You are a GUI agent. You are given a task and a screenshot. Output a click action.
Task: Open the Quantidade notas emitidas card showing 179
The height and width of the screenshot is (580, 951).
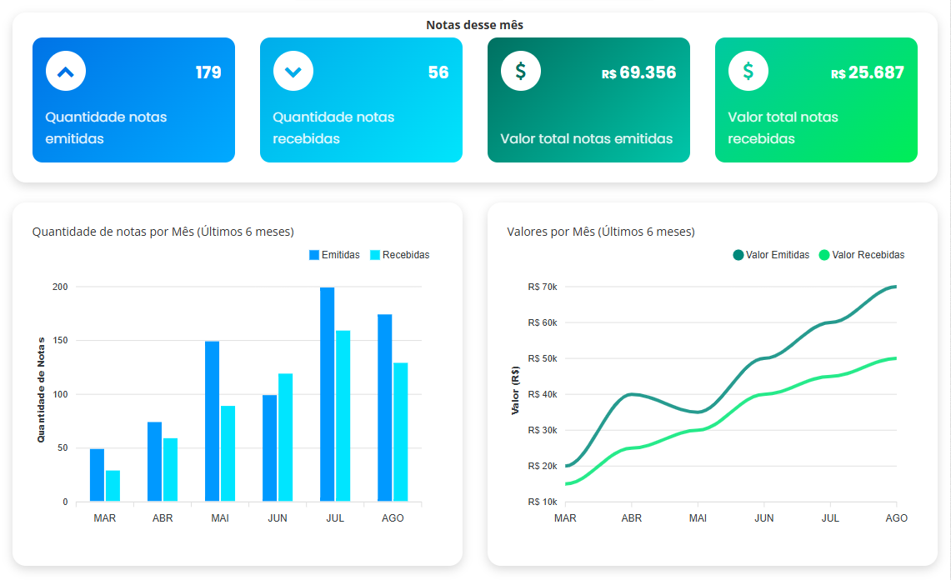tap(133, 100)
